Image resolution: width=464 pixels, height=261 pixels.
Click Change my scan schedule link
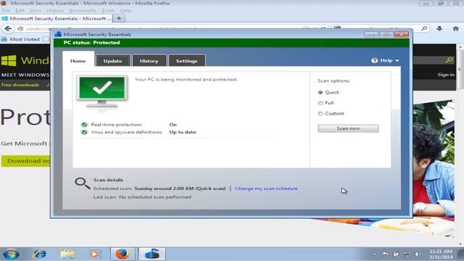click(266, 188)
